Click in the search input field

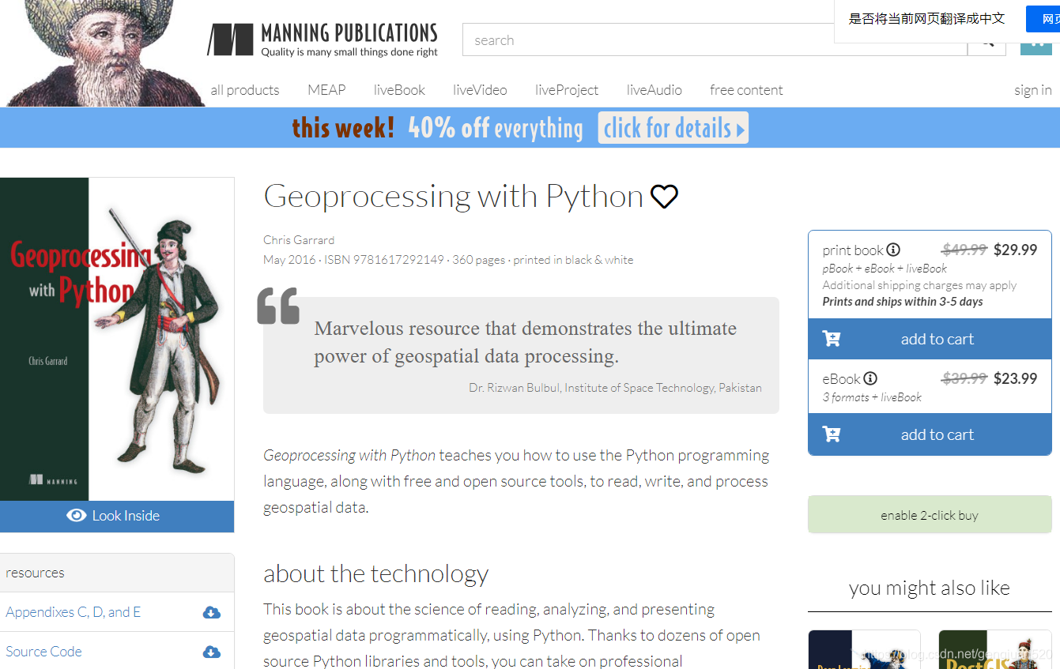715,39
